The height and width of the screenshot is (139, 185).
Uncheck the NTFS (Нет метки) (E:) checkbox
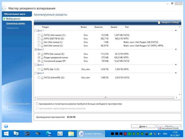[x=39, y=54]
